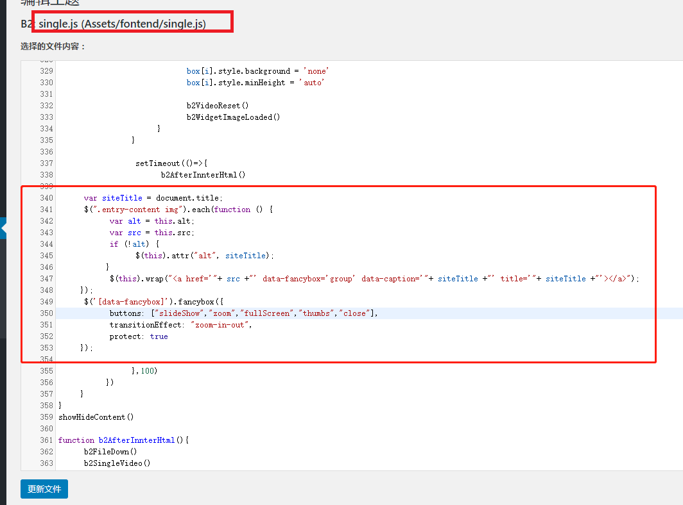This screenshot has height=505, width=683.
Task: Place cursor in the $(this).wrap line
Action: (374, 279)
